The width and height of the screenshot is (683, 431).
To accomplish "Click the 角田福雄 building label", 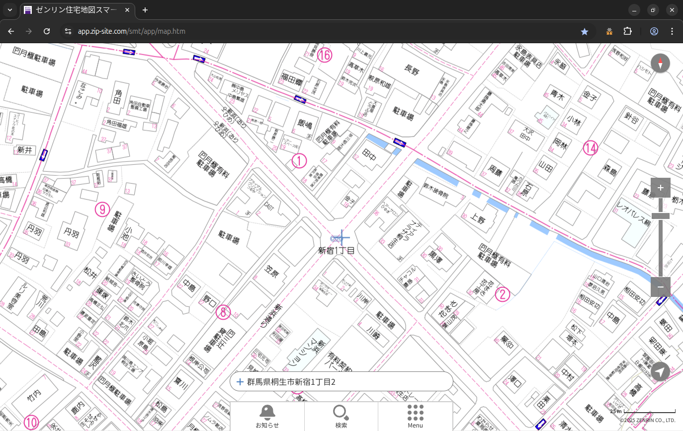I will point(116,123).
